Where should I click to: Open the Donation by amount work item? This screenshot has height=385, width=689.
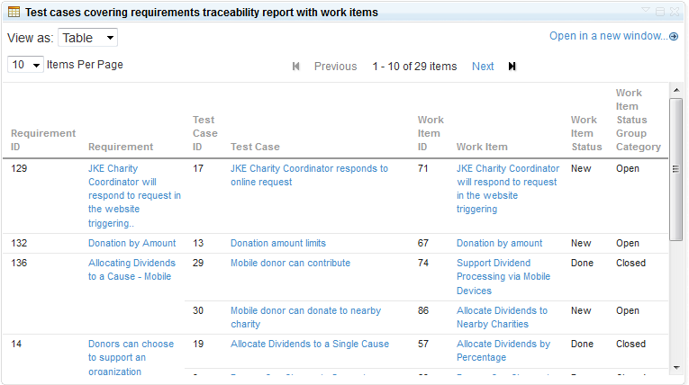(499, 243)
